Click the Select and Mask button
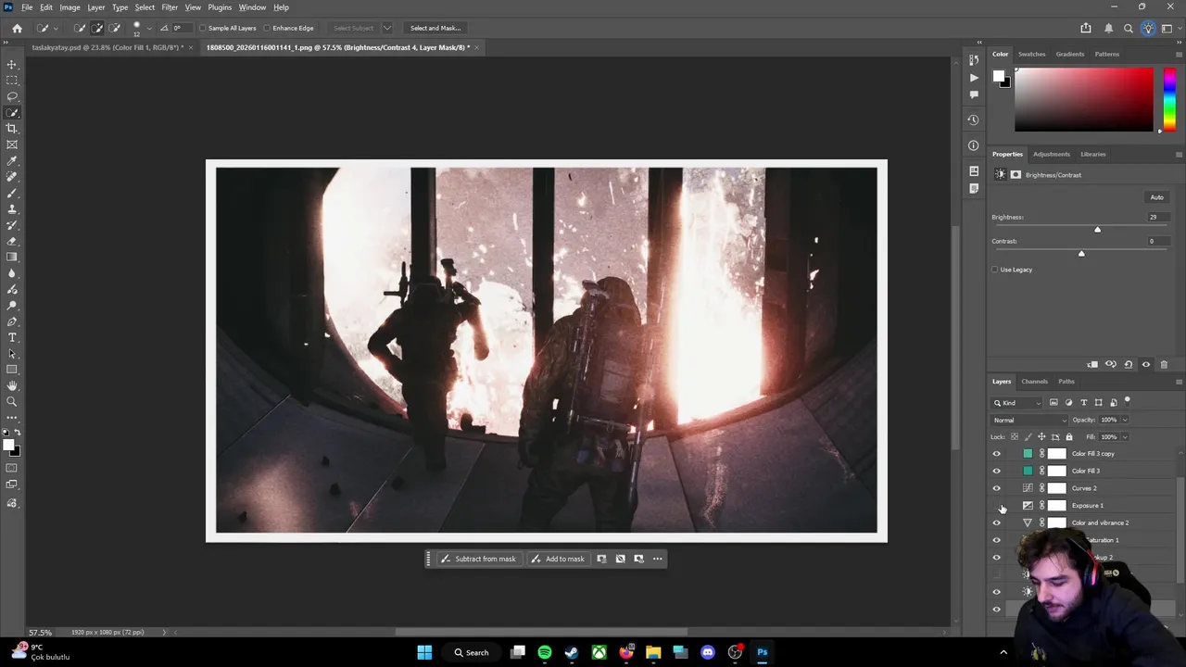 pos(435,28)
